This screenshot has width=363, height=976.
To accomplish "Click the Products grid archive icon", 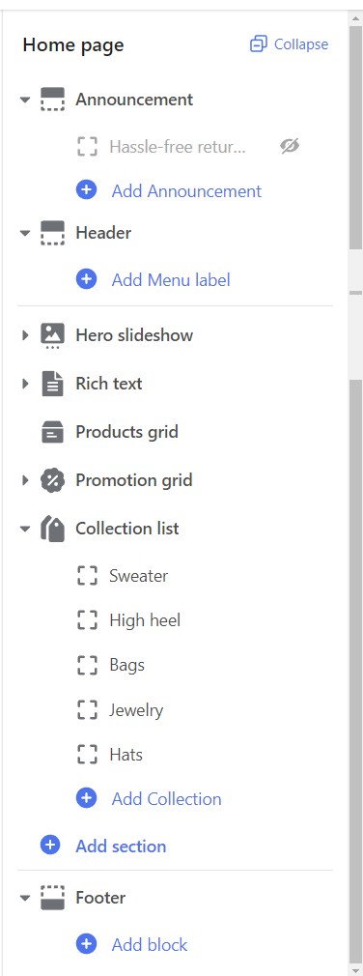I will [x=53, y=432].
